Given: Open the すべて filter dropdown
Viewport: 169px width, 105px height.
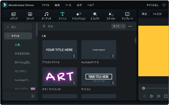Looking at the screenshot, I should (x=119, y=26).
